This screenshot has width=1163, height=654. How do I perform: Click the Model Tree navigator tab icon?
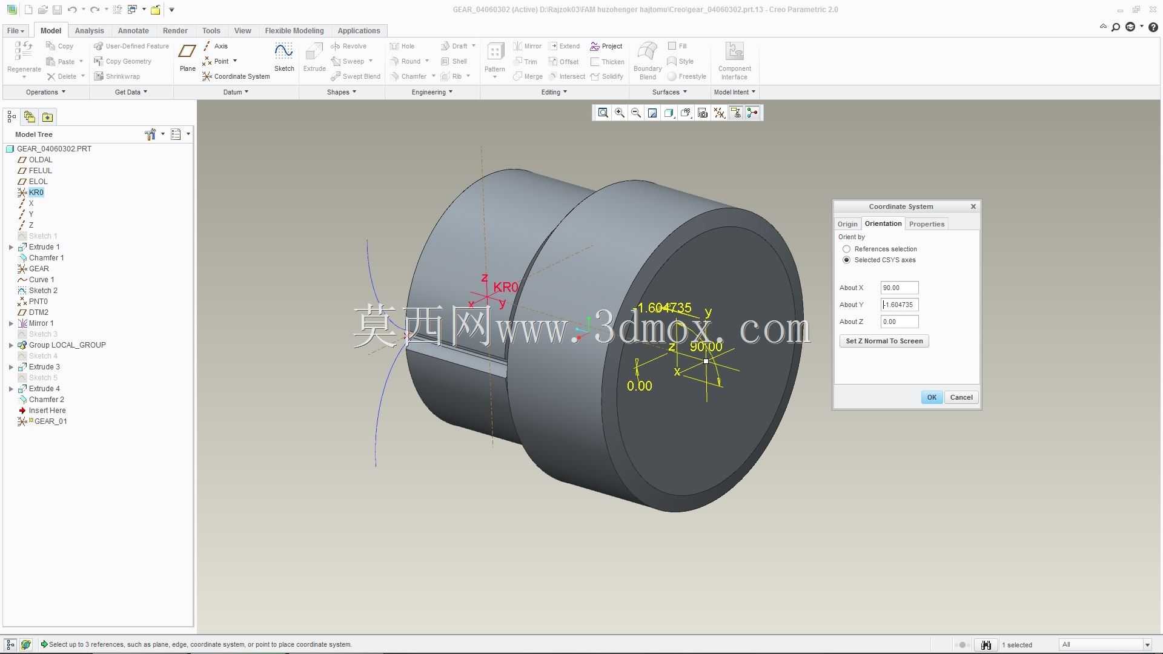click(12, 117)
